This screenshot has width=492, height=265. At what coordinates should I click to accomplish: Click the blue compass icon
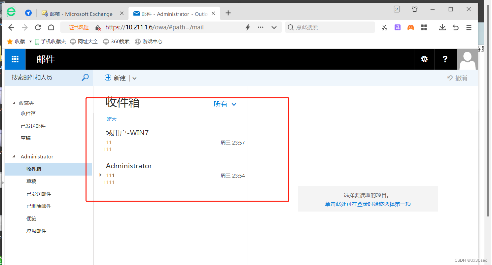tap(28, 13)
